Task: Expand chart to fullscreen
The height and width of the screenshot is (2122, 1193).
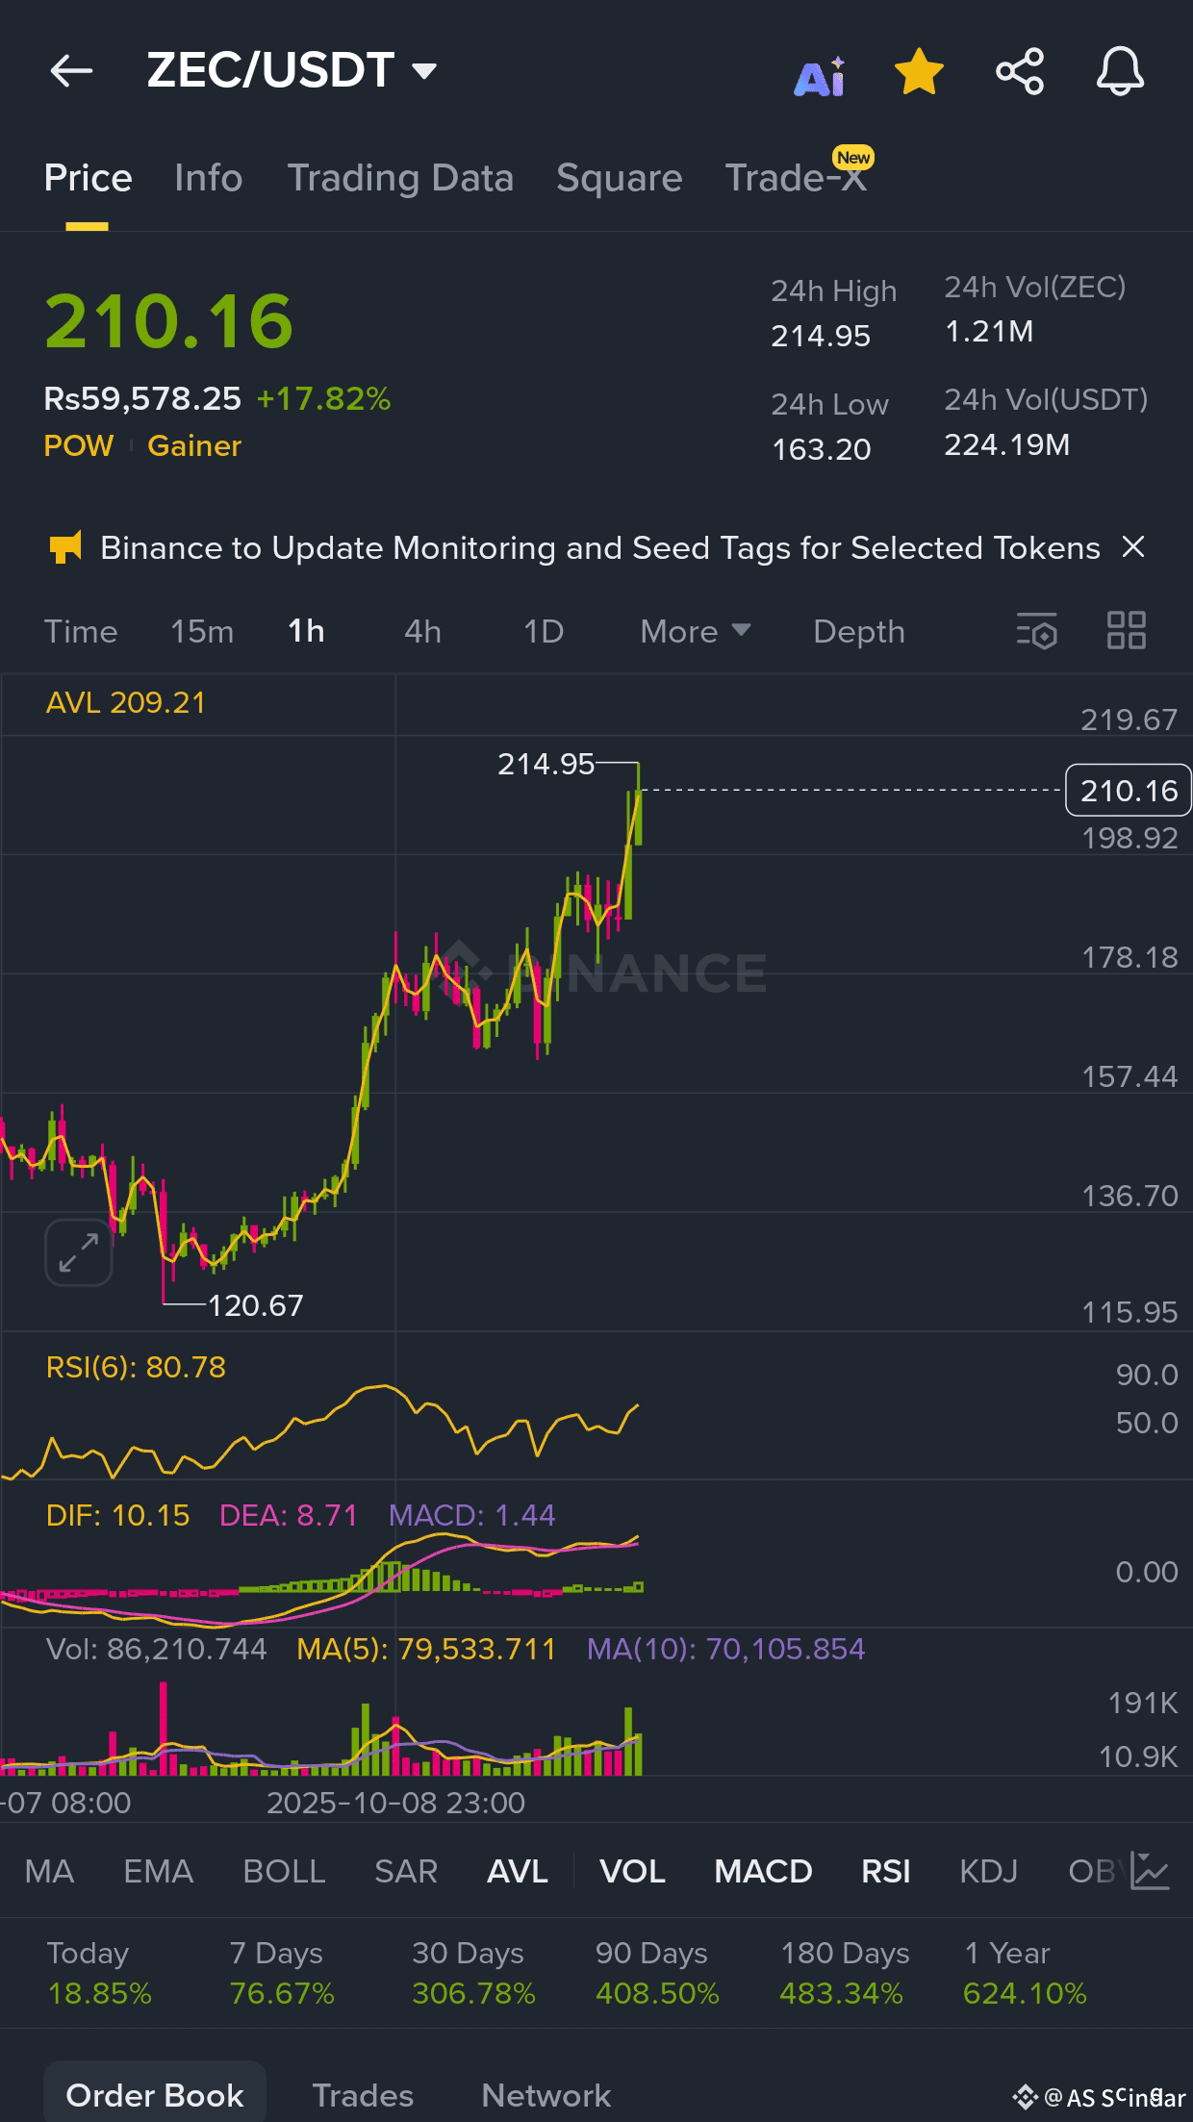Action: 79,1252
